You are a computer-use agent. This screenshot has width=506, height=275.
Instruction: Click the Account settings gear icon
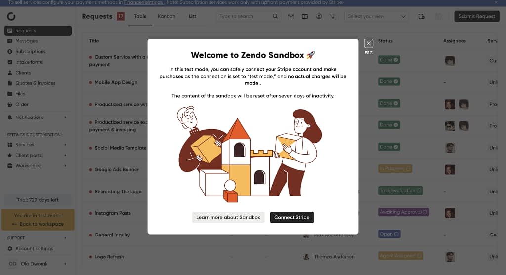[10, 248]
